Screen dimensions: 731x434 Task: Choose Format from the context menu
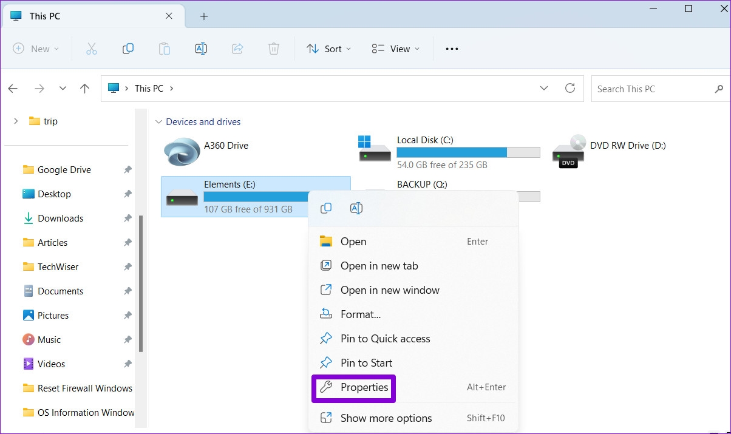(x=361, y=314)
